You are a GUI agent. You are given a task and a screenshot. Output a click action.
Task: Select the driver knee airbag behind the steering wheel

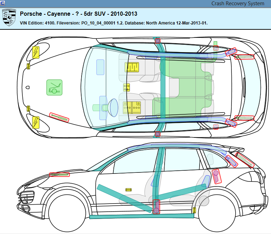click(103, 108)
